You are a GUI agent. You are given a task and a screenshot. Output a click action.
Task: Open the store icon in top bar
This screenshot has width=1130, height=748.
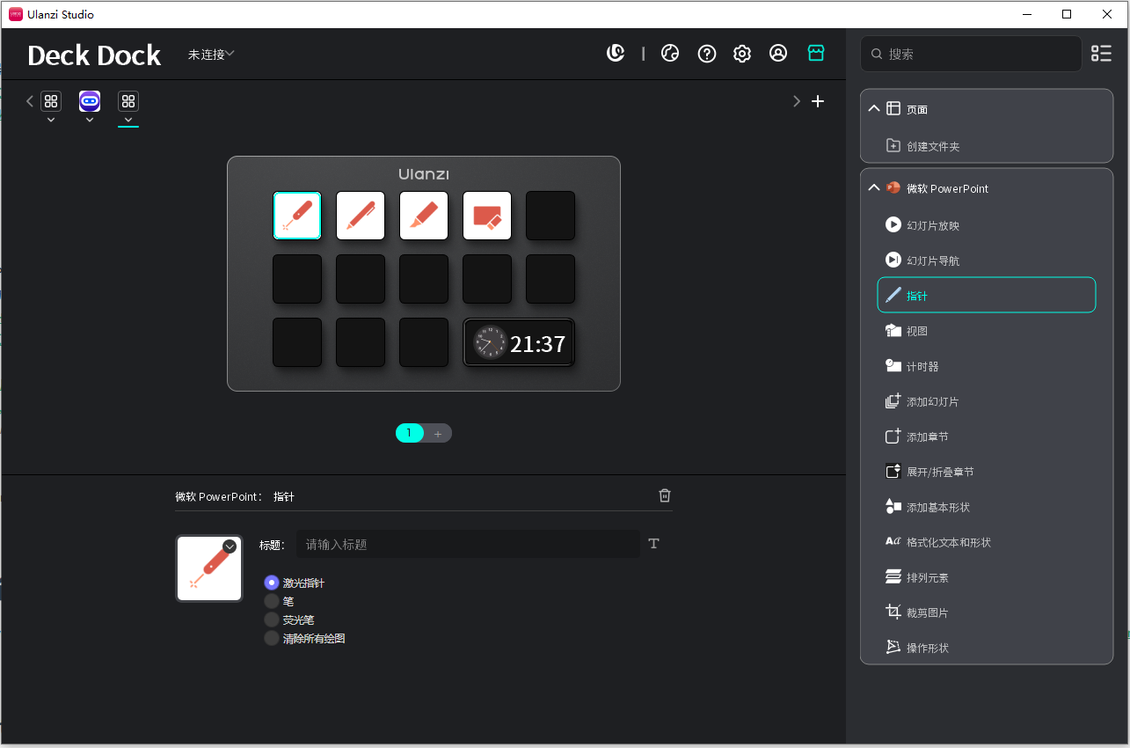point(816,54)
